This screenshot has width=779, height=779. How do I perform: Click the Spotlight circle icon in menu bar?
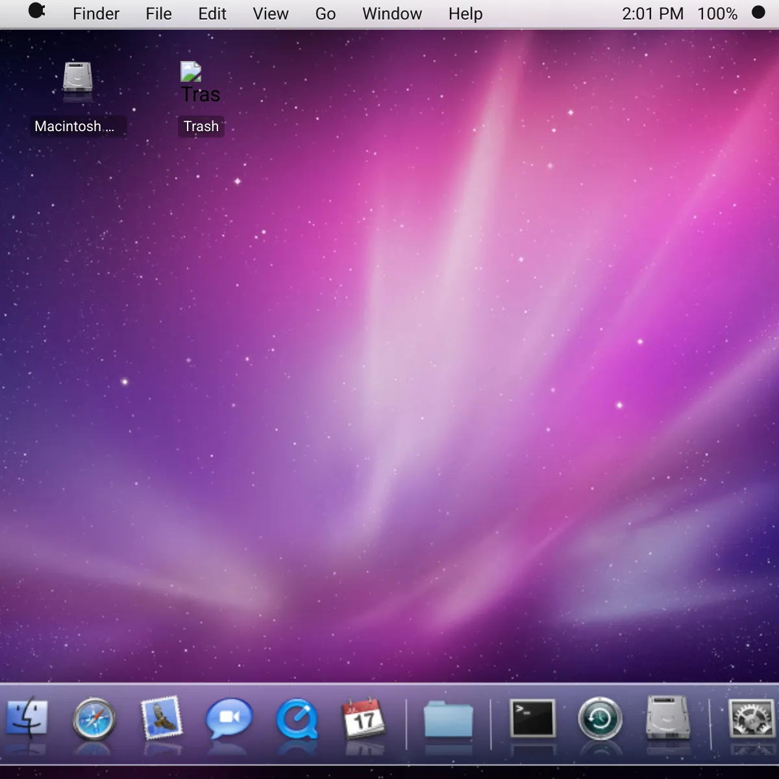click(x=758, y=12)
